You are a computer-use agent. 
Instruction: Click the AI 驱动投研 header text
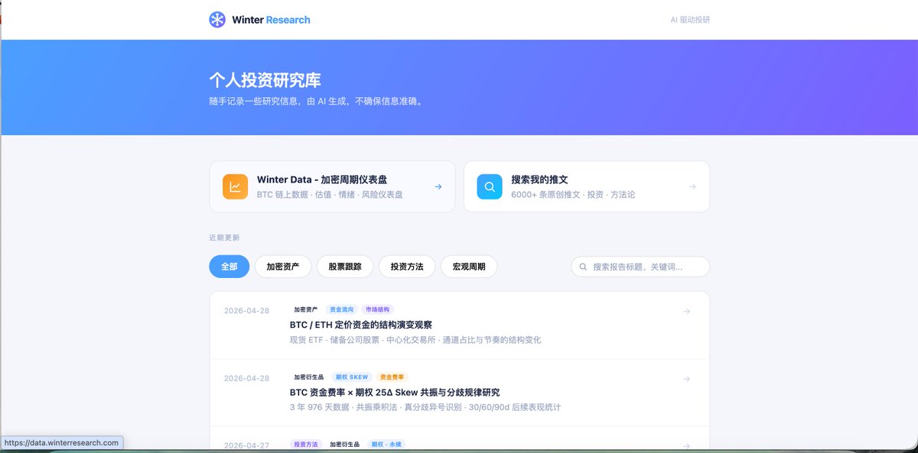tap(690, 20)
